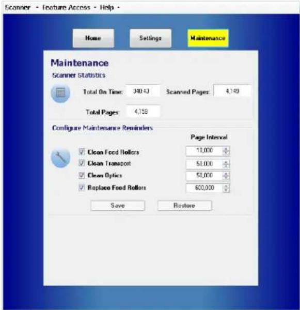Toggle Replace Feed Rollers checkbox
Screen dimensions: 300x310
tap(82, 187)
